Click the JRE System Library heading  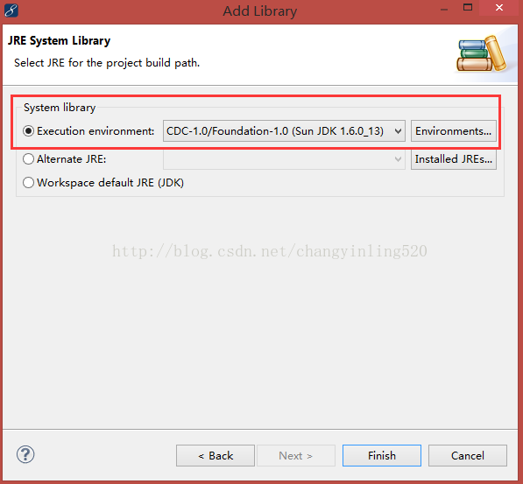[59, 40]
